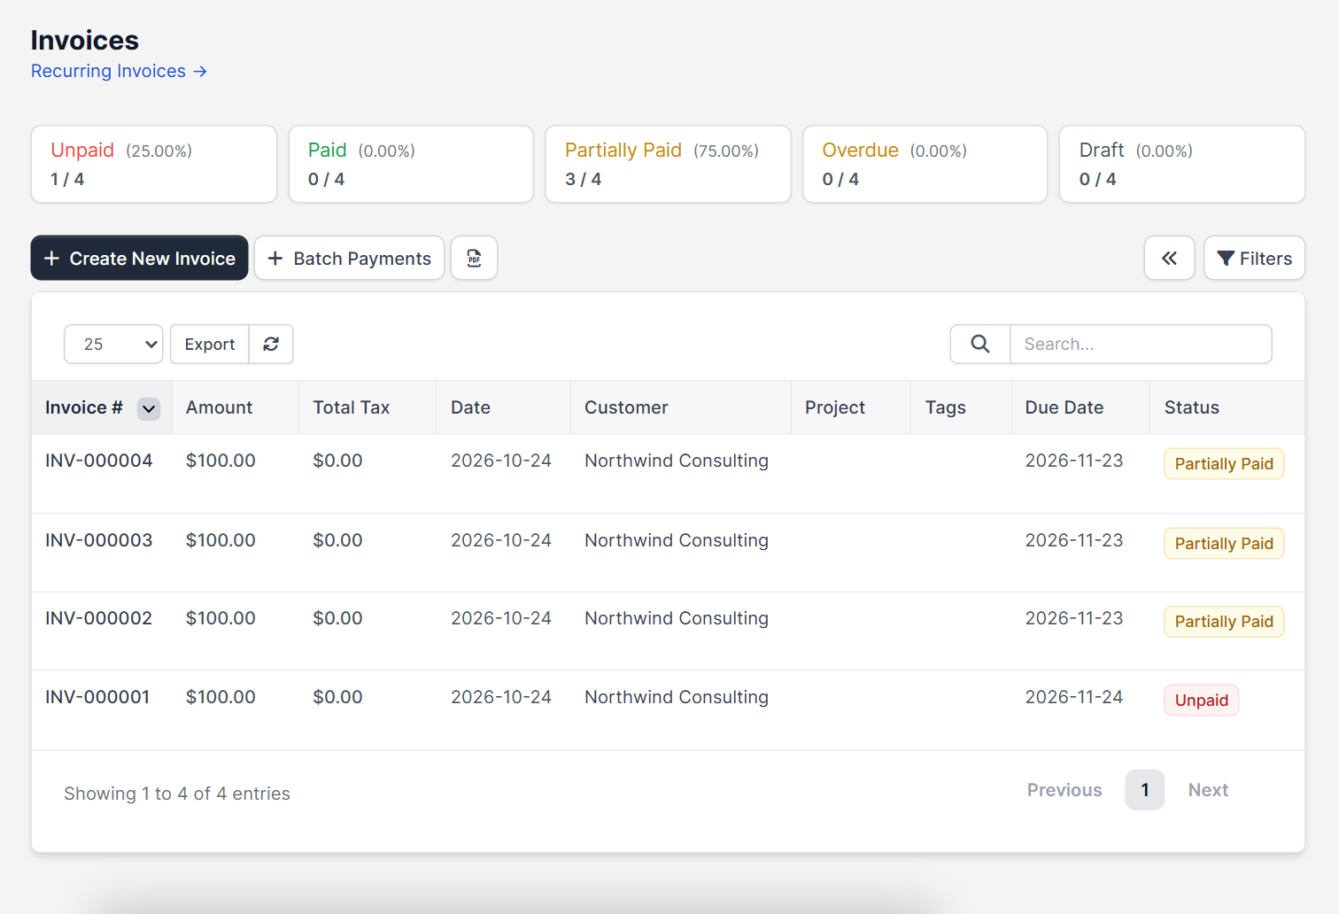Screen dimensions: 1339x914
Task: Click the Unpaid status badge of INV-000001
Action: (x=1201, y=701)
